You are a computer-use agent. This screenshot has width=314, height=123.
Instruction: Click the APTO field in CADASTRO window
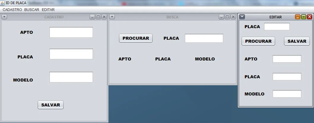(x=71, y=32)
